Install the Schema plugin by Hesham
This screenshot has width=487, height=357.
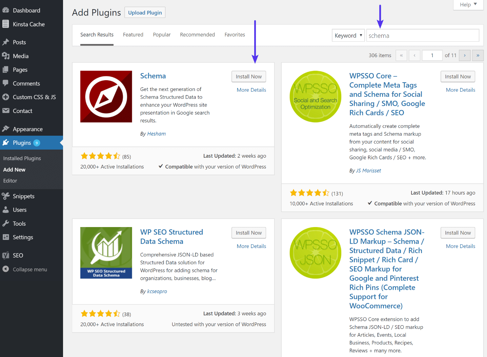(x=248, y=76)
